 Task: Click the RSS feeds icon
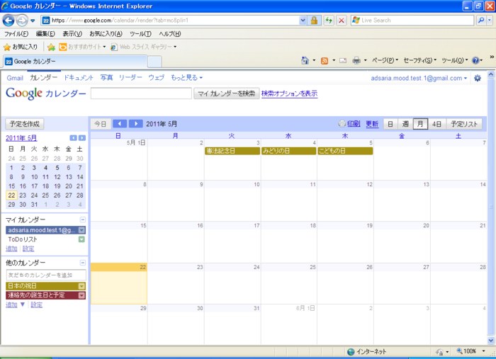[325, 61]
